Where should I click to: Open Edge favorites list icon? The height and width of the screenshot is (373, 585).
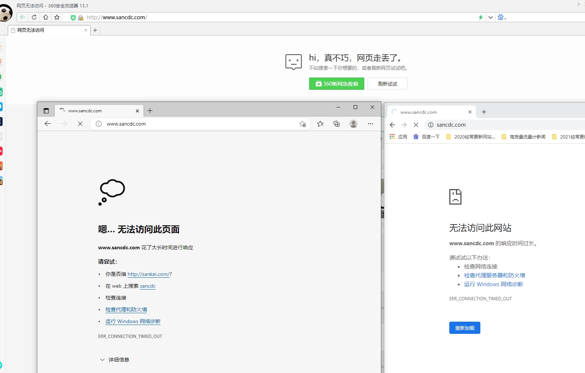pyautogui.click(x=320, y=124)
